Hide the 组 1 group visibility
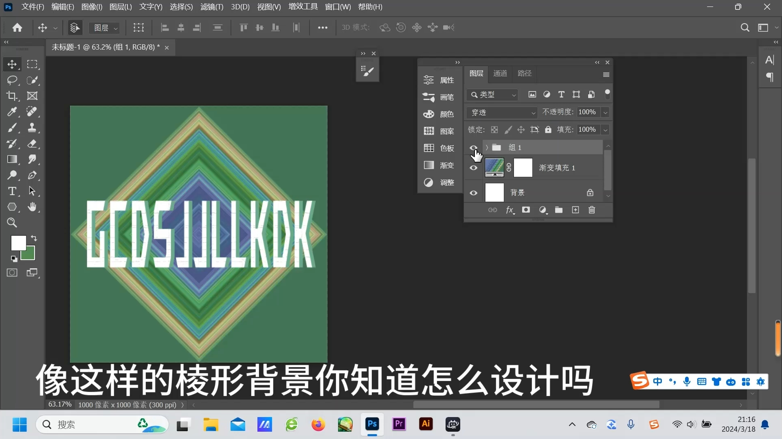The height and width of the screenshot is (439, 782). pyautogui.click(x=473, y=148)
